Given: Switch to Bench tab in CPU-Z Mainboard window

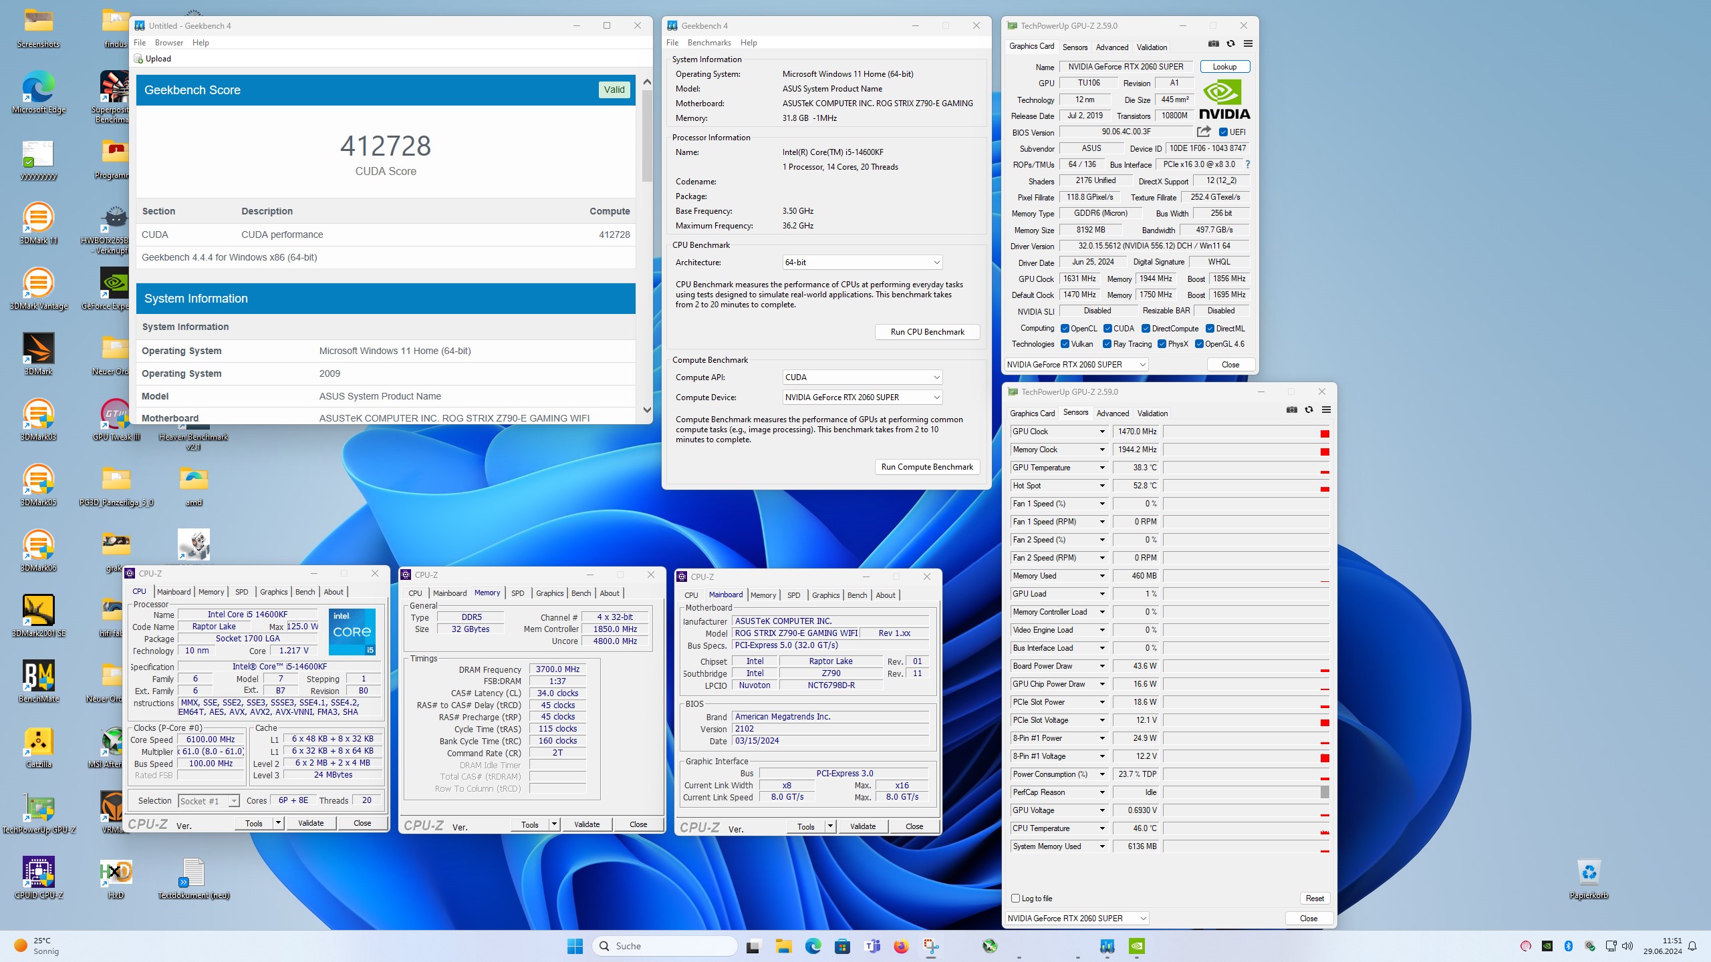Looking at the screenshot, I should click(x=858, y=595).
